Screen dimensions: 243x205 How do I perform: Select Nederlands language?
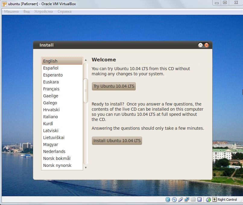[62, 151]
